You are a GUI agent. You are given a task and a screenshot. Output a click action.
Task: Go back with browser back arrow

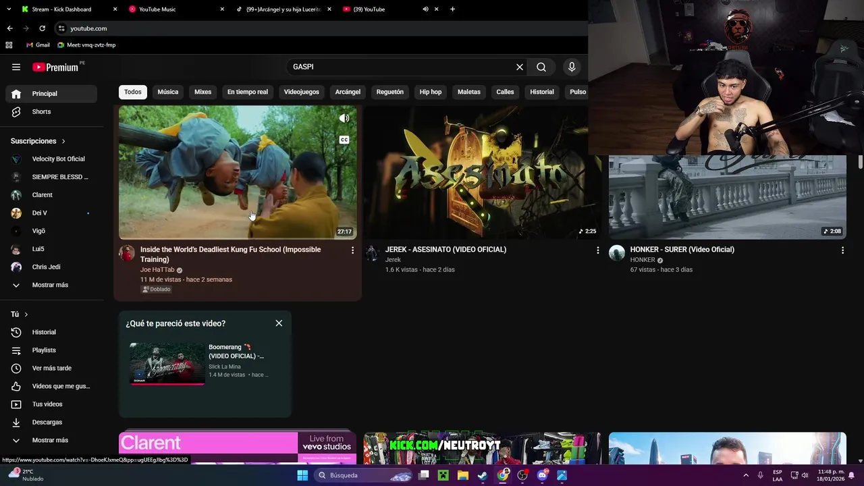9,28
